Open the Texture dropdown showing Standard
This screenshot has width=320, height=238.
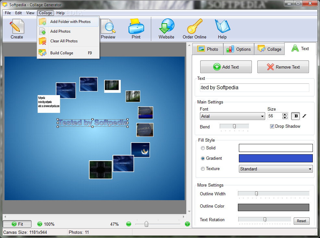276,169
